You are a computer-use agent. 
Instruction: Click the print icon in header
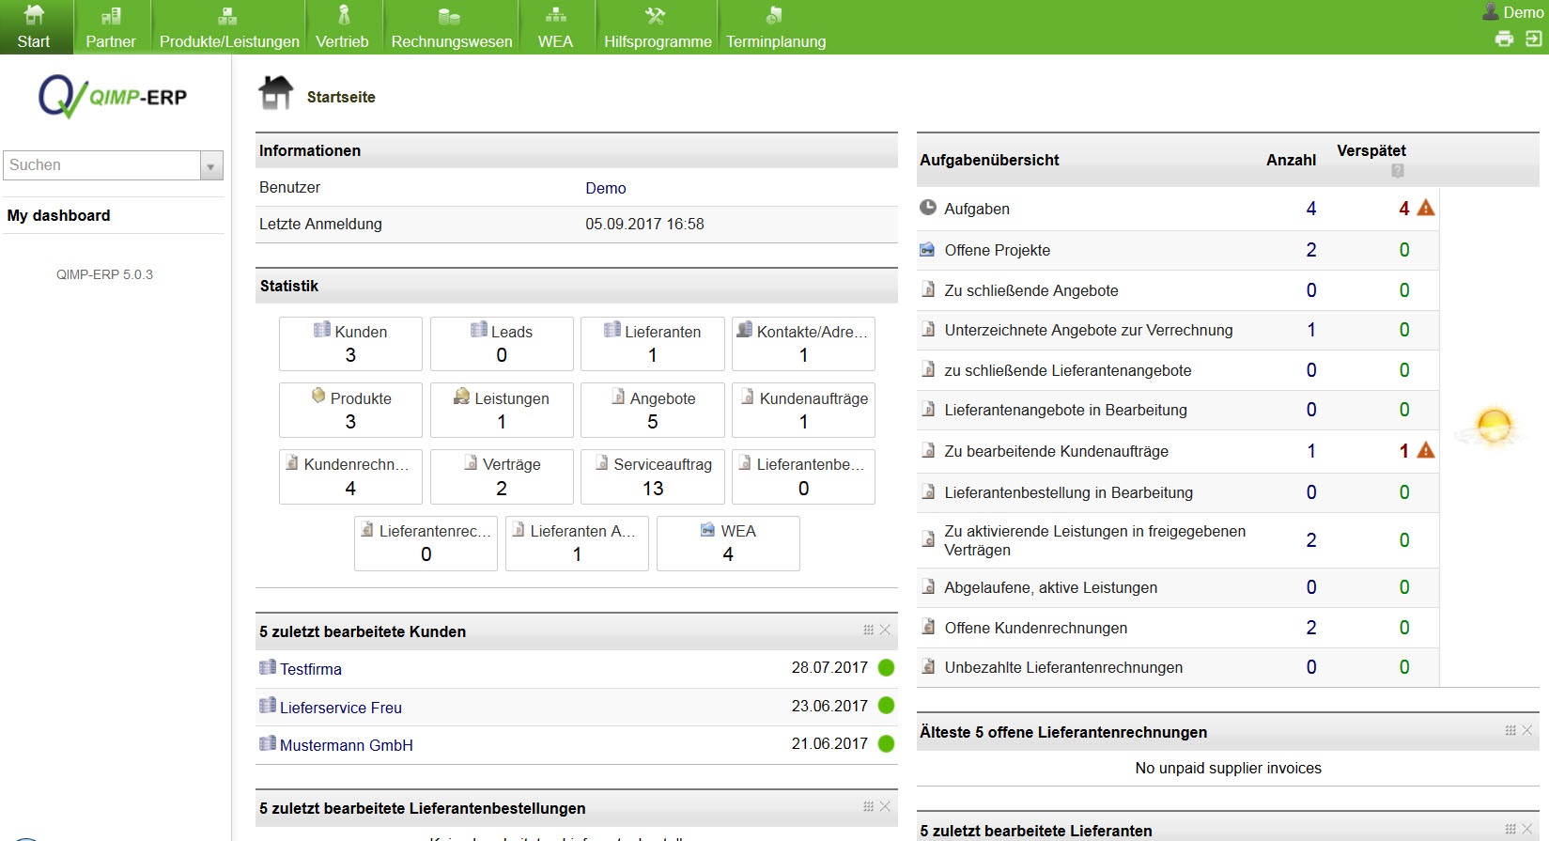[x=1504, y=39]
